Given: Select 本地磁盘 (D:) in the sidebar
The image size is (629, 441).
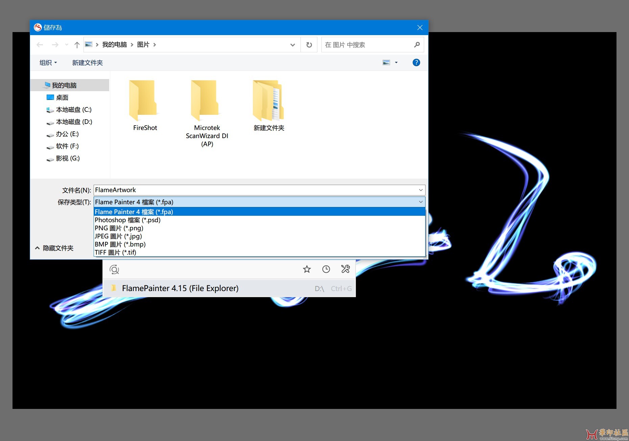Looking at the screenshot, I should 70,122.
